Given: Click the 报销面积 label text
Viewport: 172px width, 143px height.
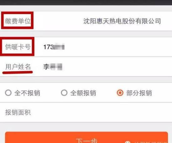Looking at the screenshot, I should [x=18, y=112].
